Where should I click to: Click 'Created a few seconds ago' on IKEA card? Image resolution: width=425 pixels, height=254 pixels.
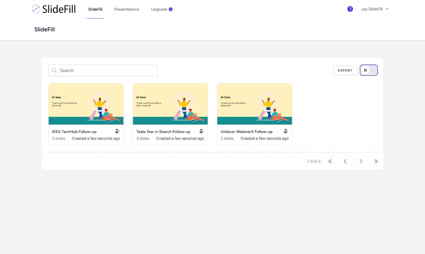click(96, 138)
